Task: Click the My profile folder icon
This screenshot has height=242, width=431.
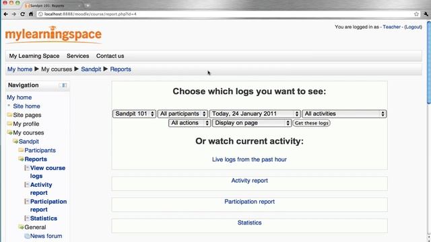Action: coord(9,124)
